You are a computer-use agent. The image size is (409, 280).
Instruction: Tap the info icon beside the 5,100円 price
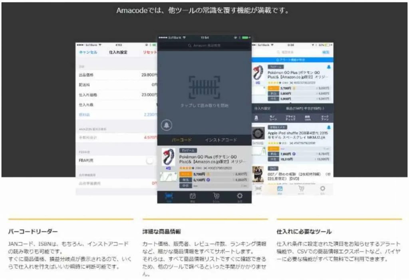coord(208,180)
